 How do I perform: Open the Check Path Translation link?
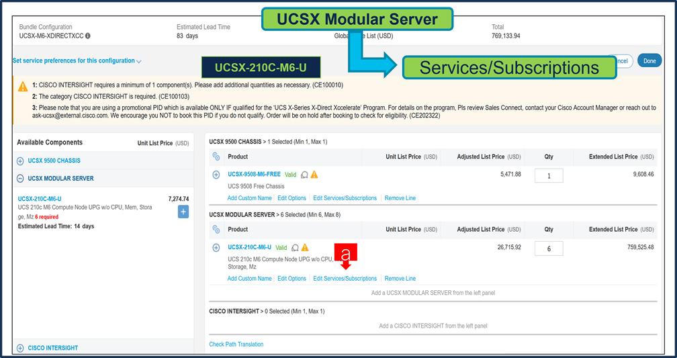coord(236,345)
